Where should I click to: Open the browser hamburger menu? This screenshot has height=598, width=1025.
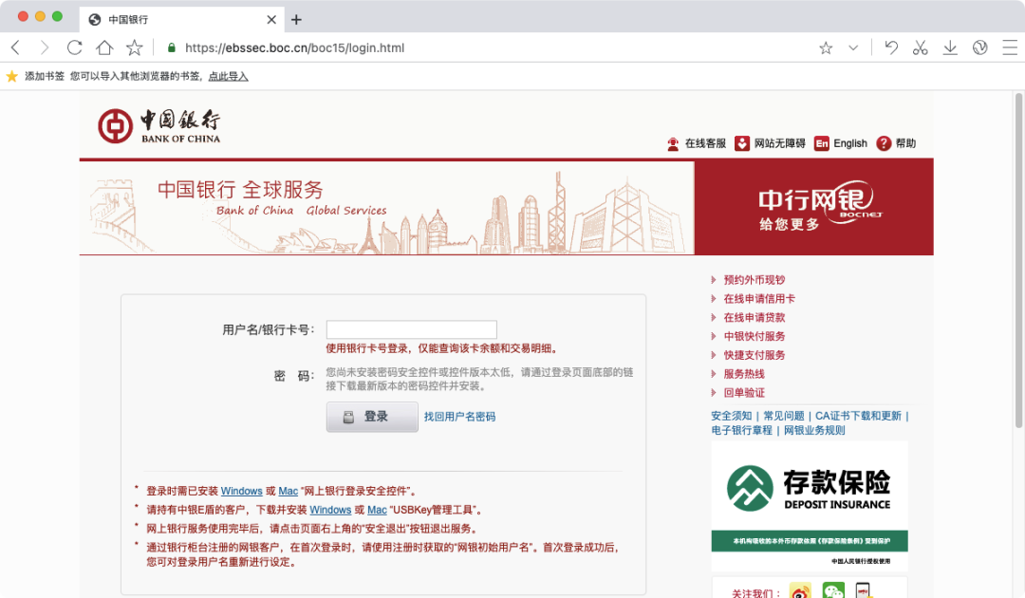1009,47
